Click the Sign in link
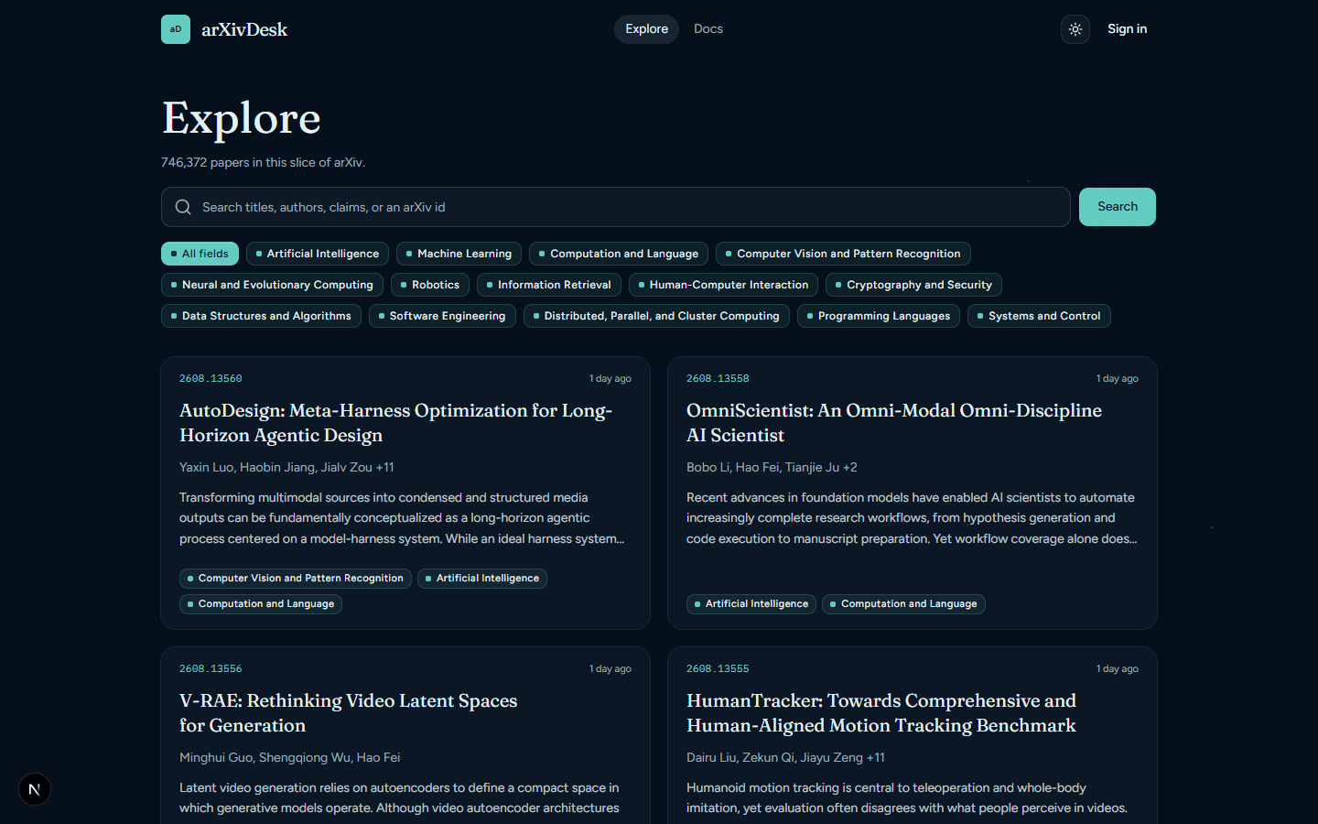 click(1127, 29)
